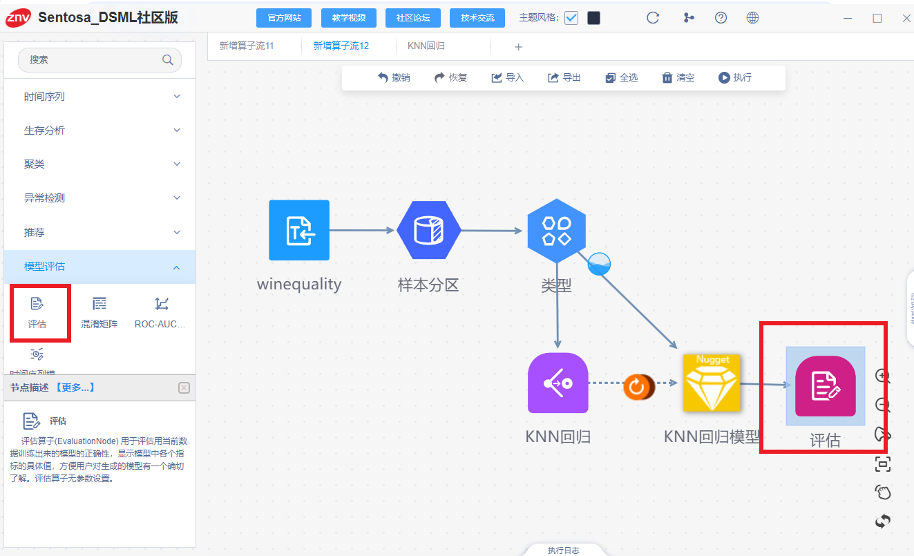Click the search magnifier icon
The width and height of the screenshot is (914, 556).
[168, 60]
